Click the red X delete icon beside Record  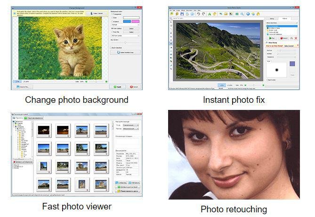click(296, 38)
